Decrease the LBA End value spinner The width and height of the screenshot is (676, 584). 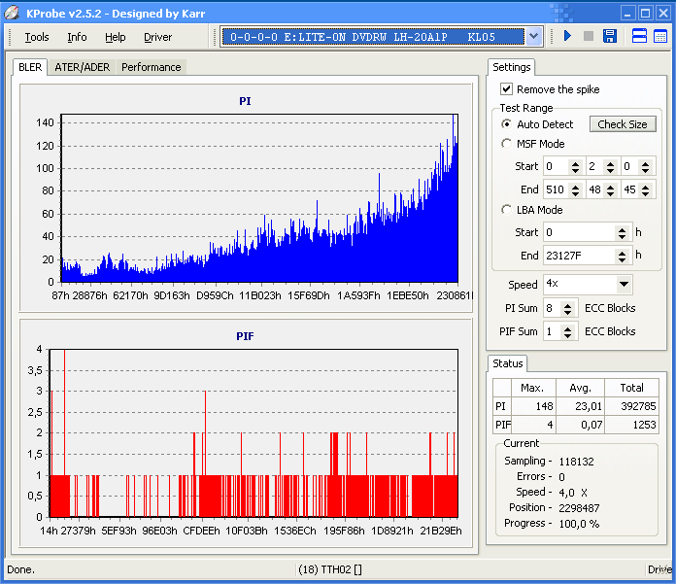coord(623,259)
